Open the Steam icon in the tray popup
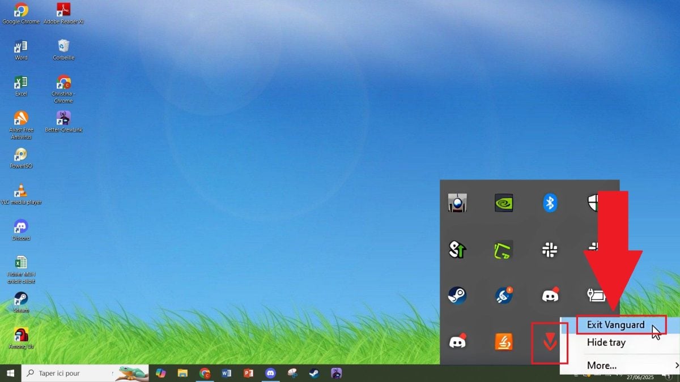Image resolution: width=680 pixels, height=382 pixels. click(x=457, y=295)
